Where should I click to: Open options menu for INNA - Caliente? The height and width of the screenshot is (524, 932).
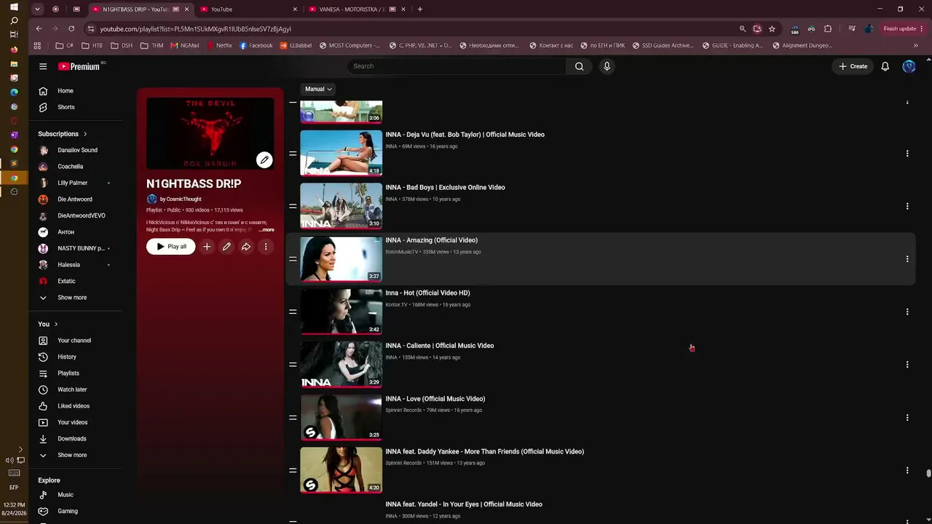coord(907,365)
